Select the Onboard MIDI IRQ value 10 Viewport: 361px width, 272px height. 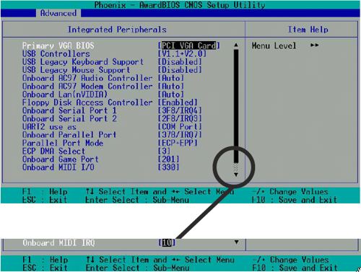pyautogui.click(x=167, y=242)
